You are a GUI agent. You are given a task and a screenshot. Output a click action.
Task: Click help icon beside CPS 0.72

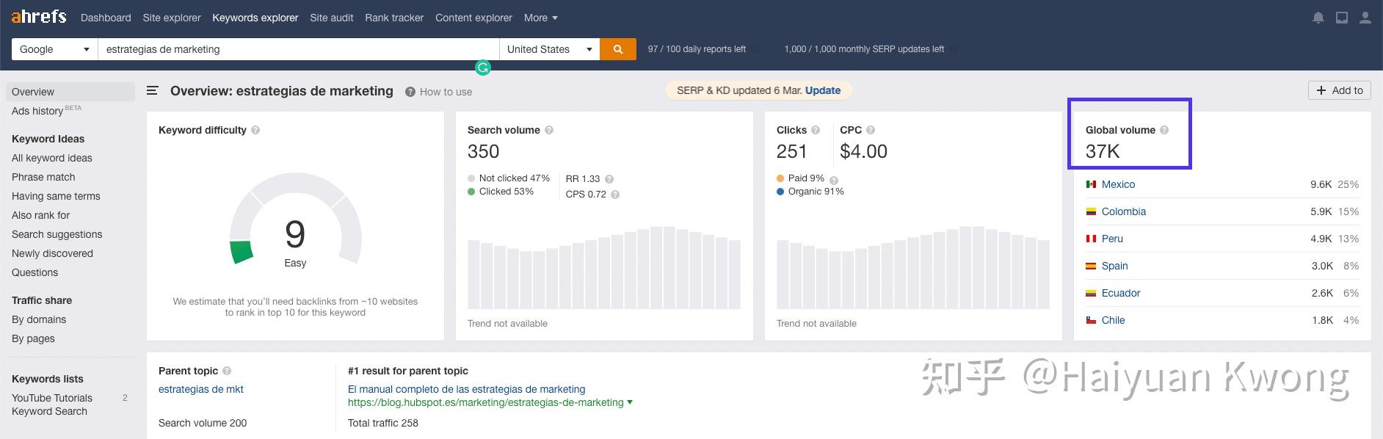coord(615,195)
